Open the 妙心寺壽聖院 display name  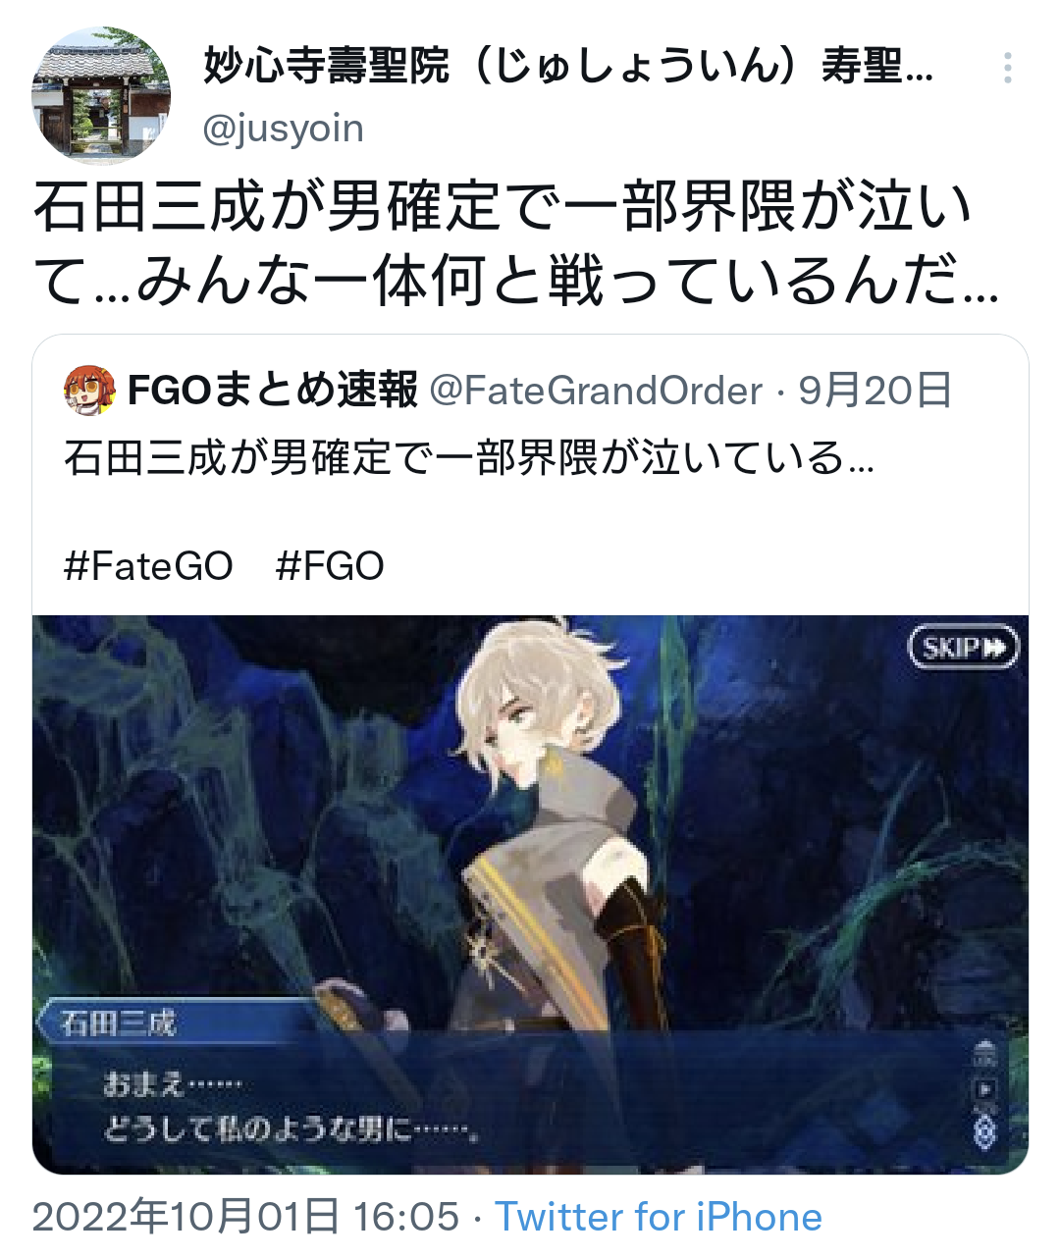569,66
